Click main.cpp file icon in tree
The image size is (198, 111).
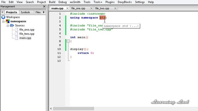coord(16,38)
